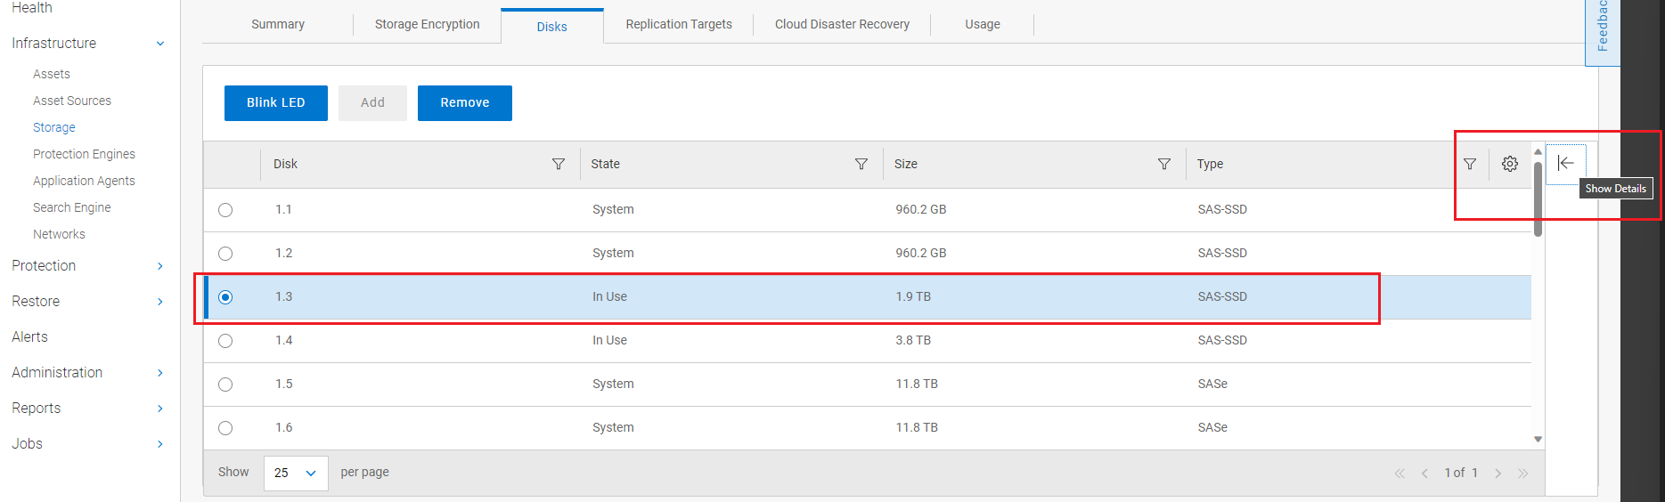Go to next page arrow

pyautogui.click(x=1498, y=474)
